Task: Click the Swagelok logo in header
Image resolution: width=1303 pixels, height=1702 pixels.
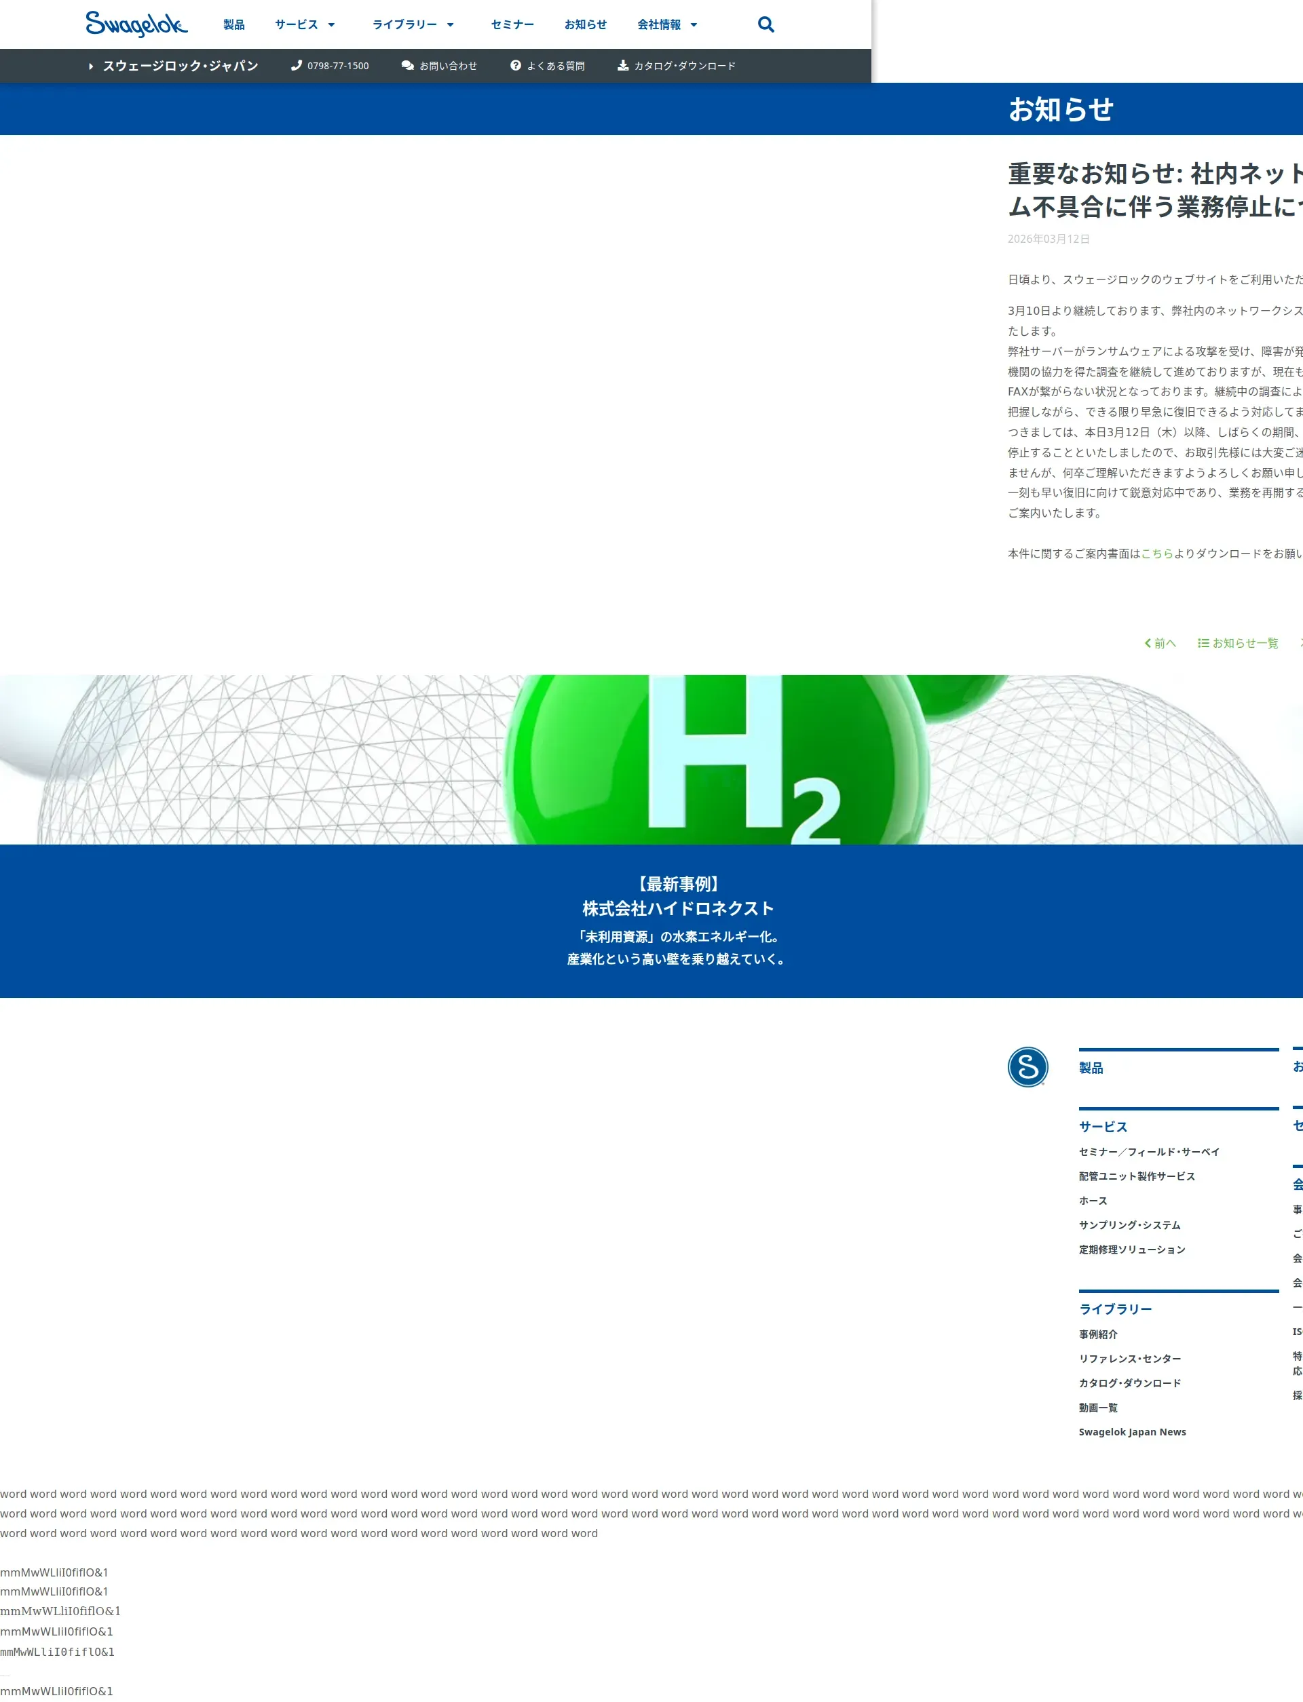Action: pos(136,24)
